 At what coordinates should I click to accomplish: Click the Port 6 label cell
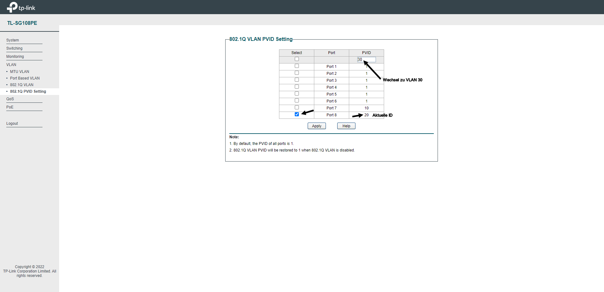coord(332,101)
